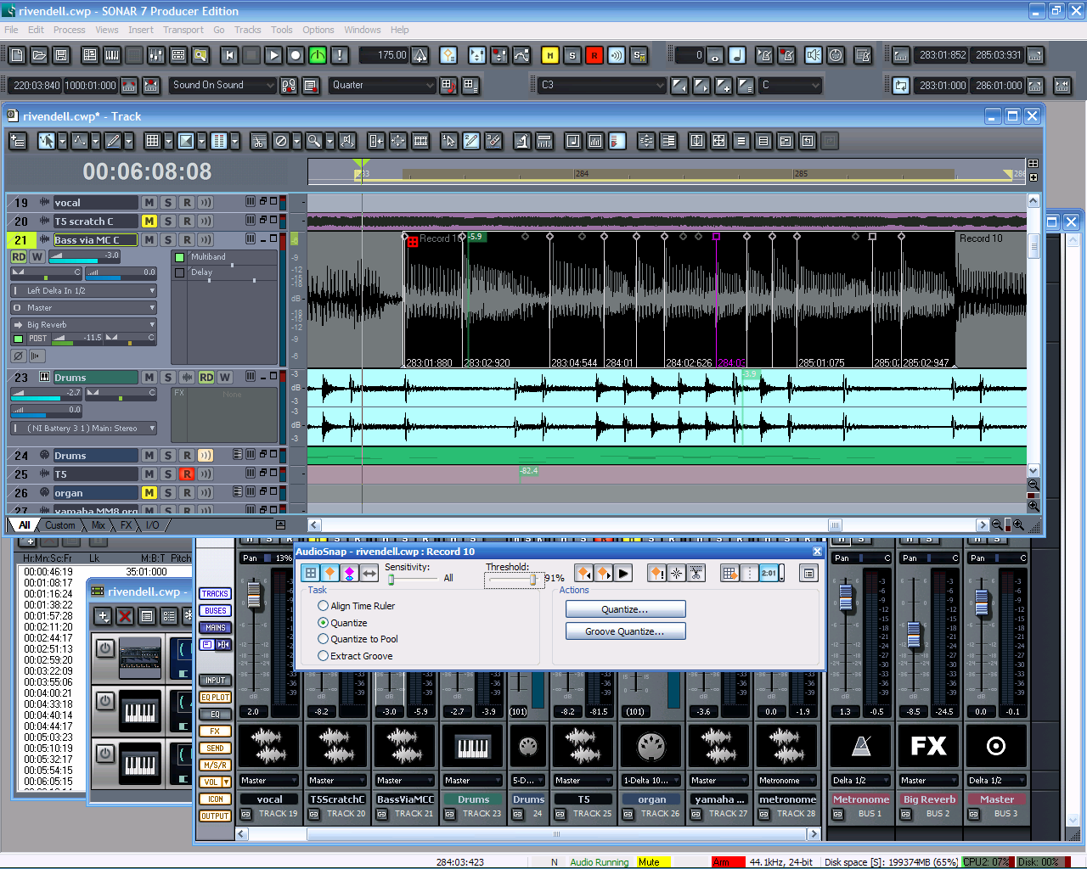Insert tempo change with metronome icon
Screen dimensions: 1087x869
click(420, 55)
